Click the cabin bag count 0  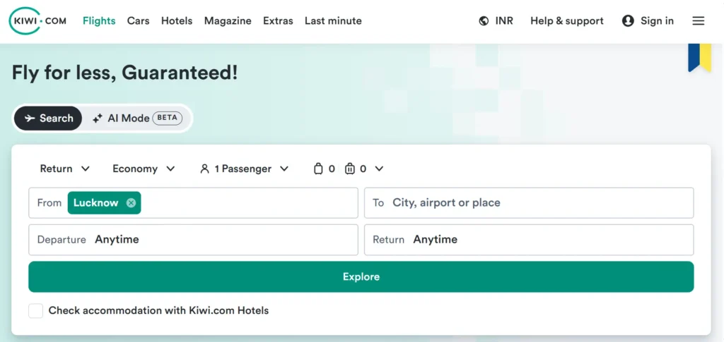pos(332,169)
